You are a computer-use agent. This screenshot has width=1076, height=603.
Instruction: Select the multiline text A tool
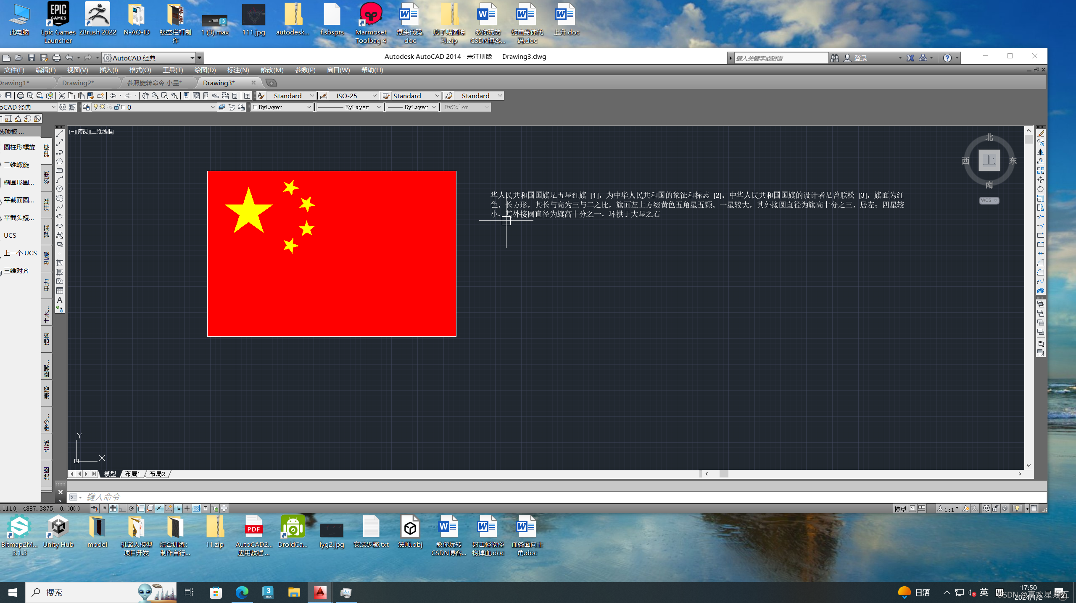[x=60, y=300]
